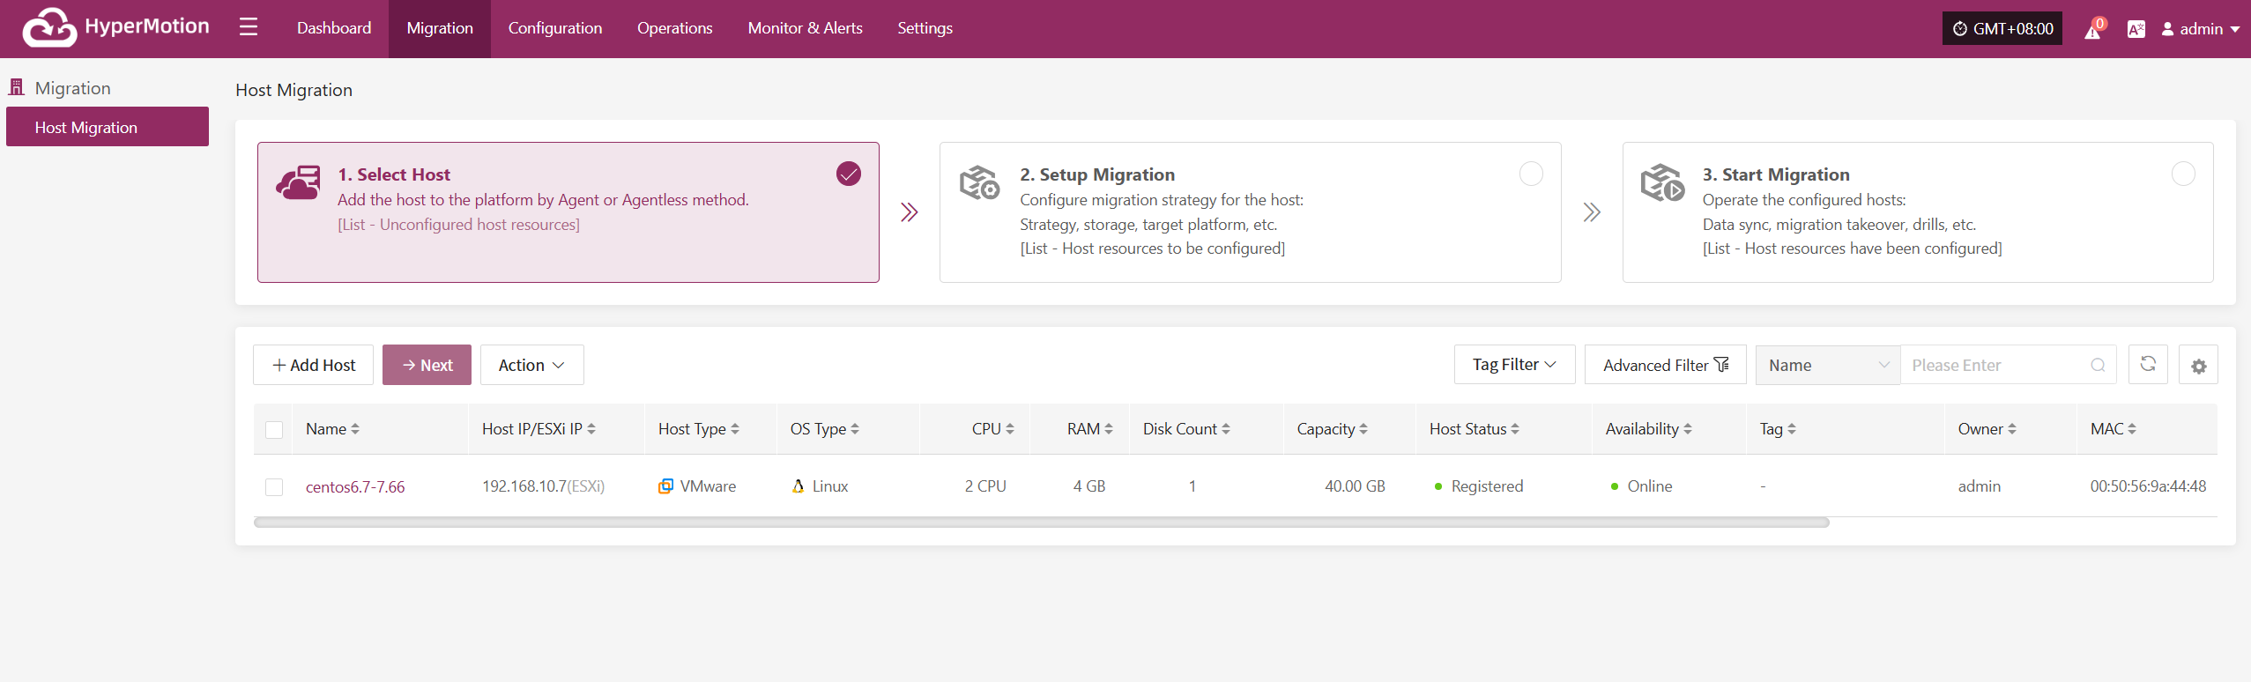Click the 40.00 GB capacity value
Viewport: 2251px width, 682px height.
coord(1355,486)
